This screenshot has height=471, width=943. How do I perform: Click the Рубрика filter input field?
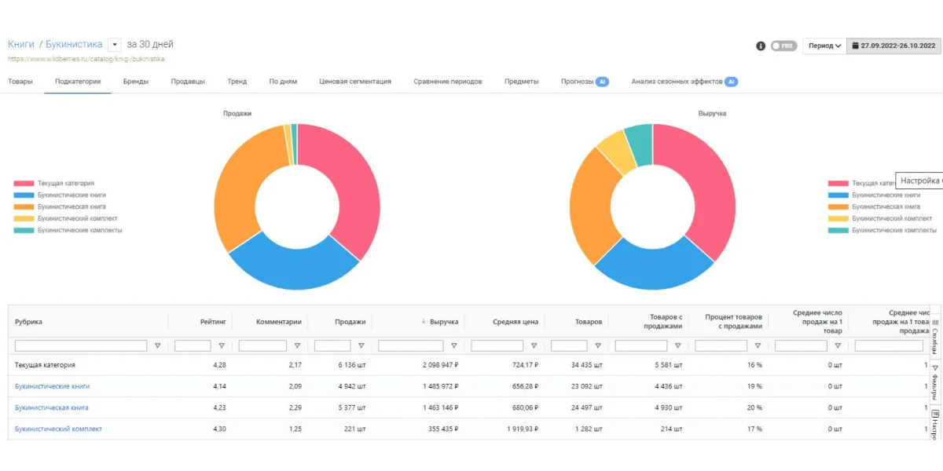(x=81, y=345)
